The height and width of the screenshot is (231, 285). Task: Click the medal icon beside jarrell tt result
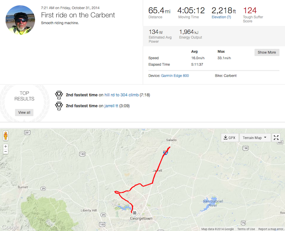click(x=59, y=106)
